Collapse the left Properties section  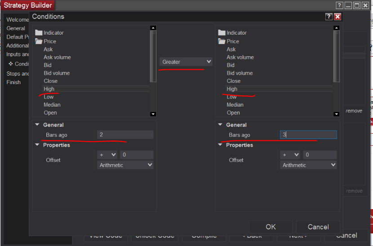[37, 145]
